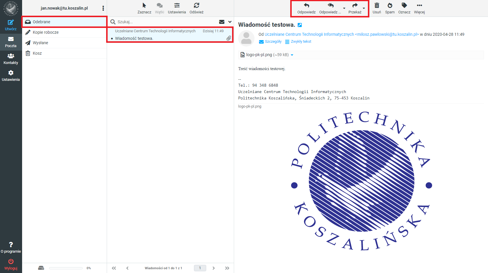Click the jan.nowak@tu.koszalin.pl account name
The height and width of the screenshot is (273, 488).
coord(64,8)
